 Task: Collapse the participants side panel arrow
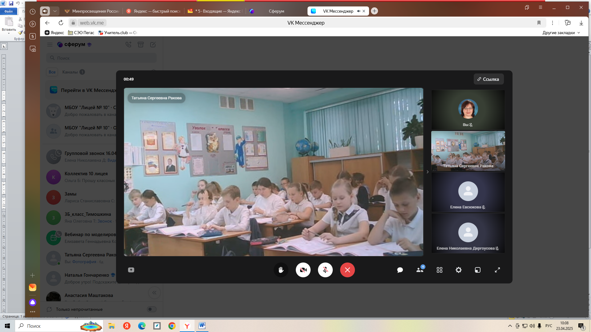point(428,172)
